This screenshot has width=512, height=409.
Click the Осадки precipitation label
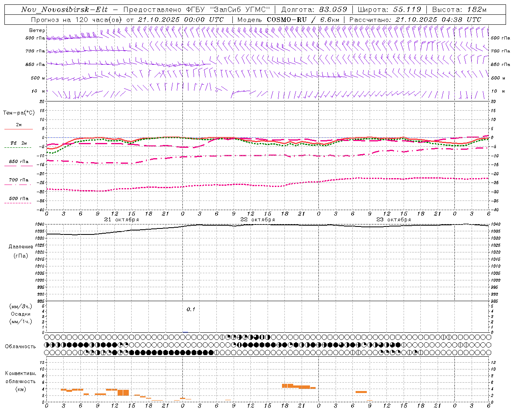point(20,314)
